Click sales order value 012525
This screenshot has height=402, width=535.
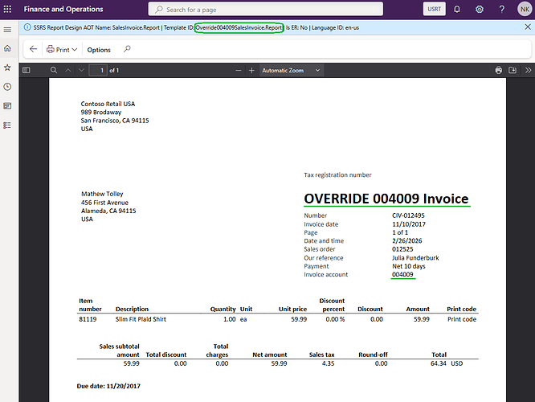coord(402,249)
